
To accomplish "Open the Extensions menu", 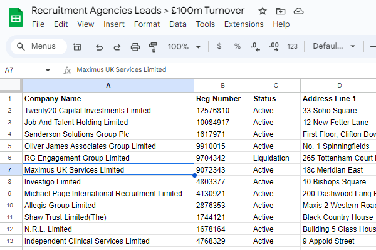I will click(x=244, y=24).
